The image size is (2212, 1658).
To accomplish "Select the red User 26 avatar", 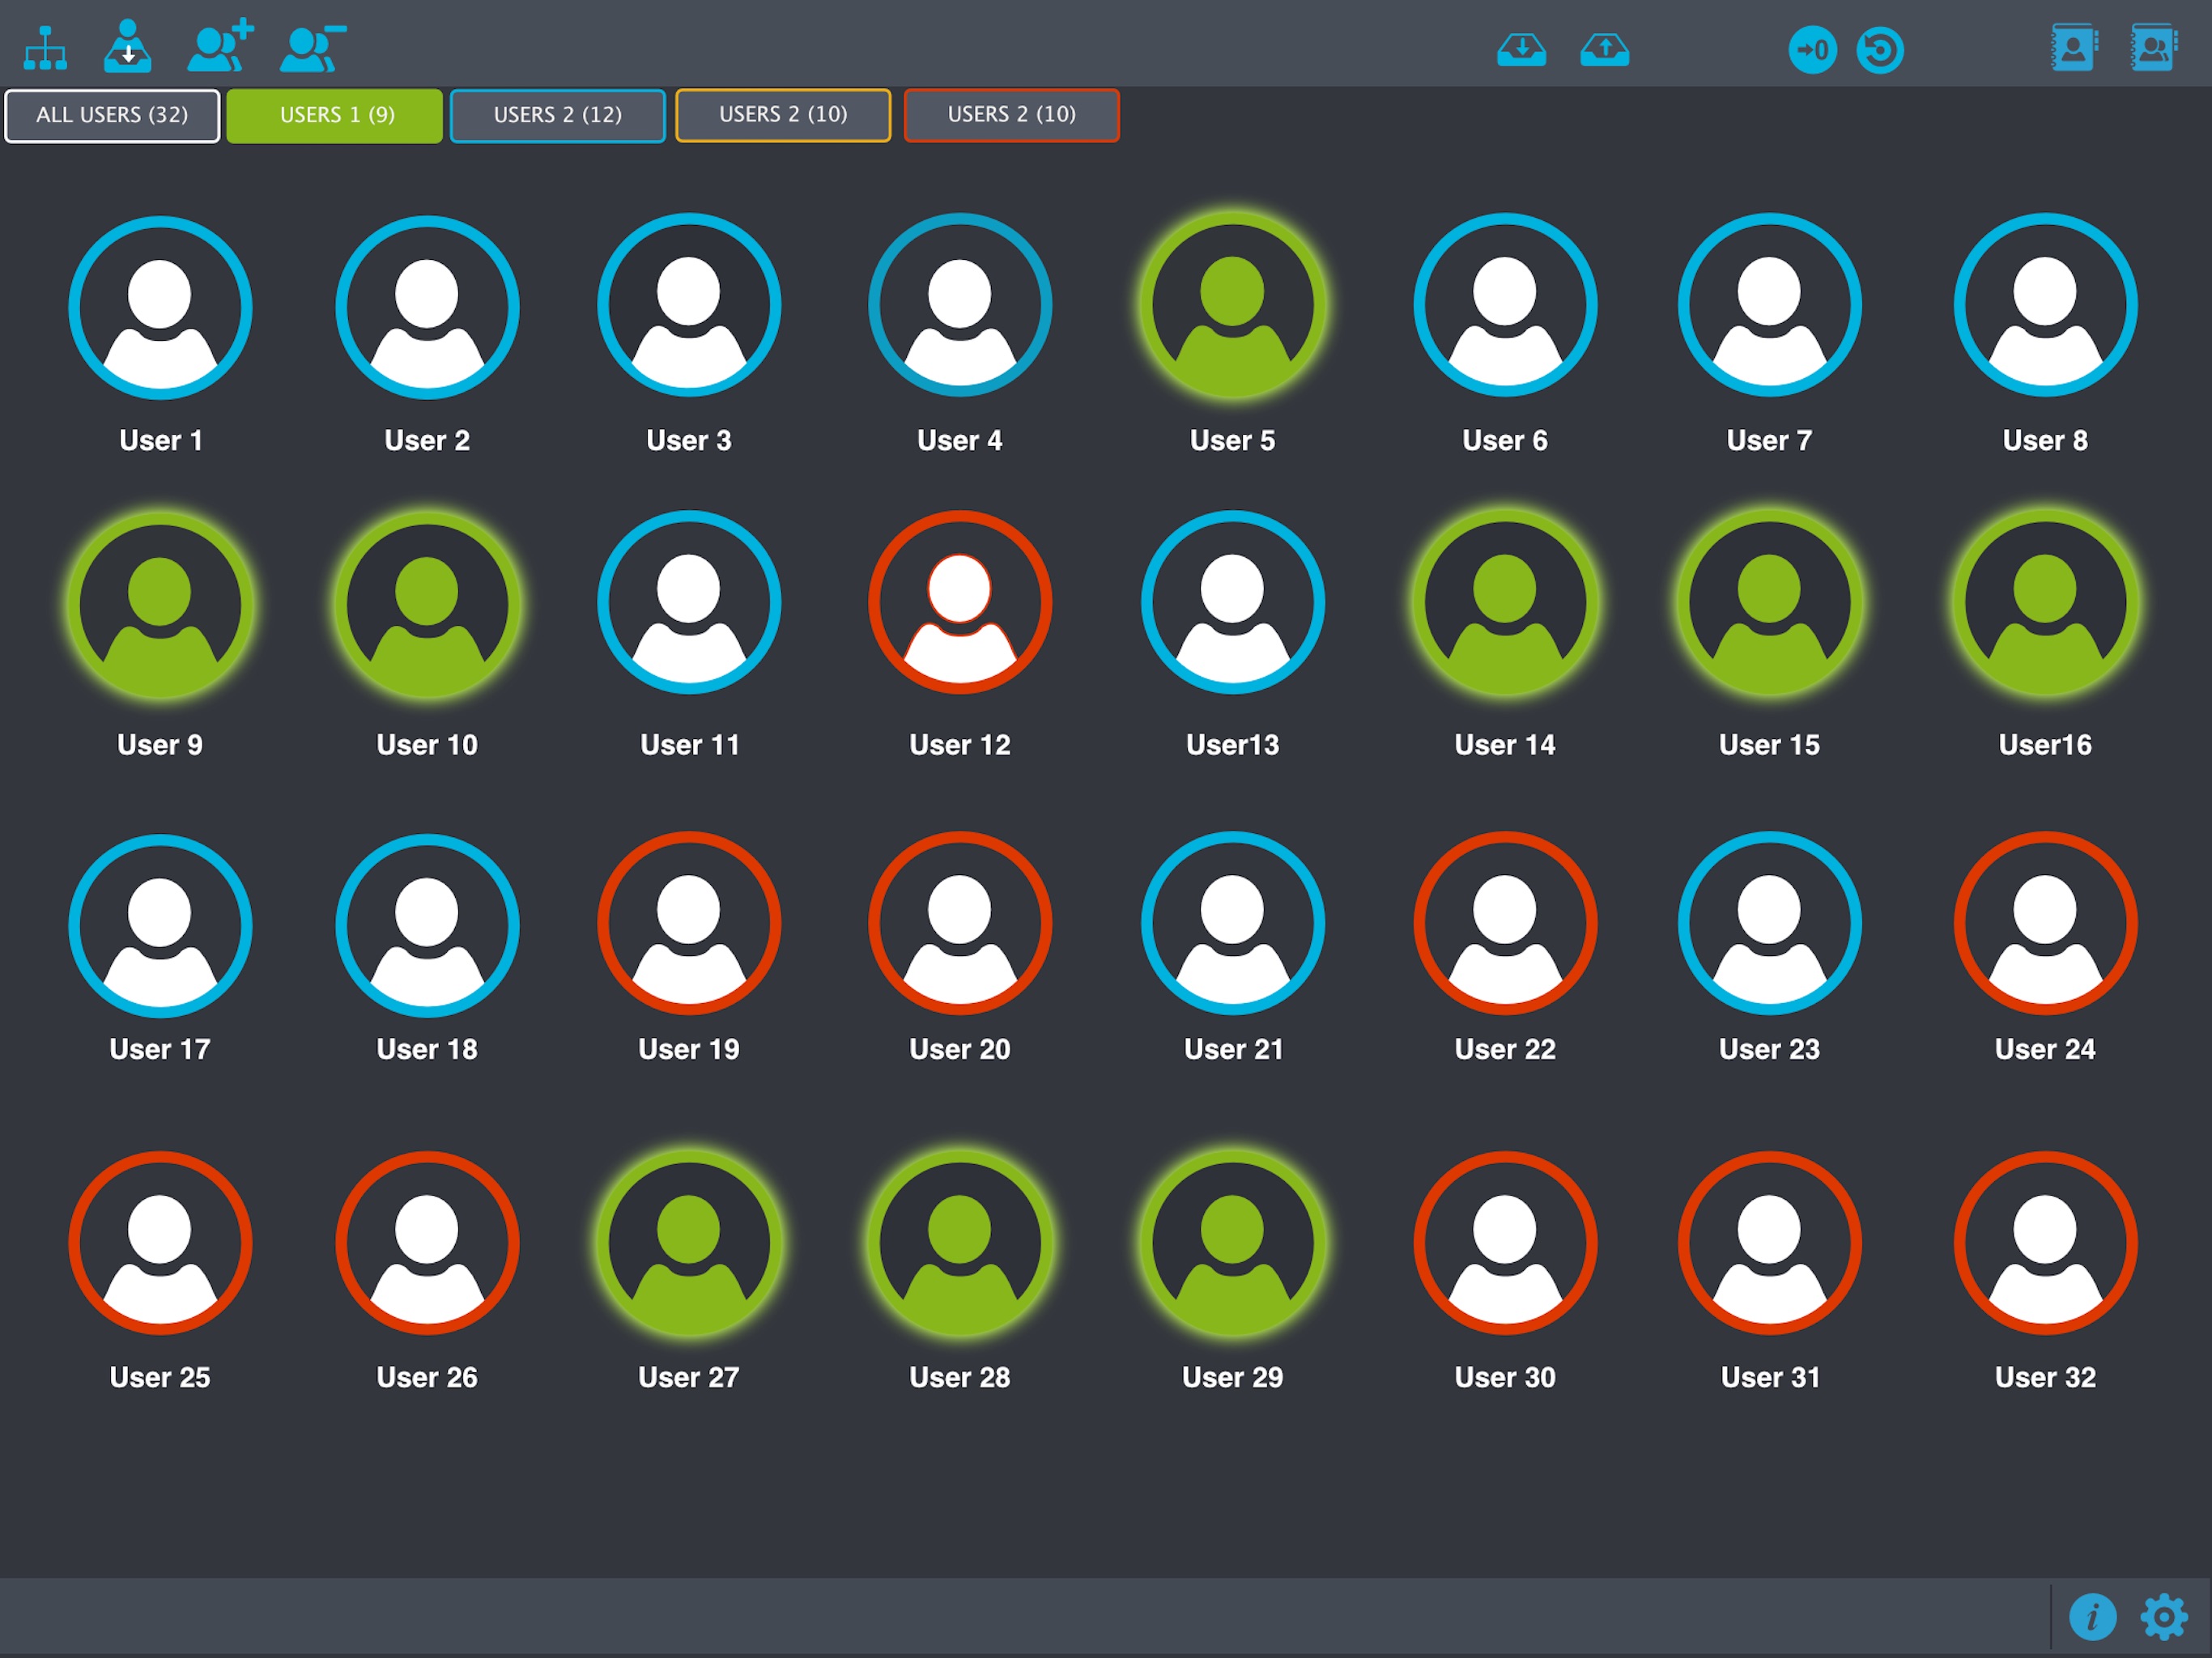I will pyautogui.click(x=427, y=1243).
